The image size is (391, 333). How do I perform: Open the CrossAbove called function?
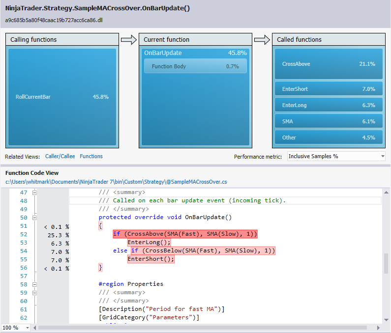(329, 64)
